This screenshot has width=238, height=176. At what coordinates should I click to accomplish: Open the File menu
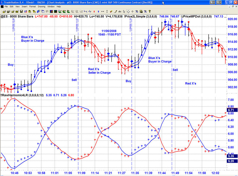6,7
